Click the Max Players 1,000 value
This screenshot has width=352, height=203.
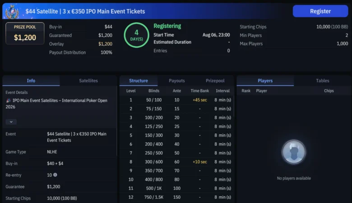(x=343, y=44)
